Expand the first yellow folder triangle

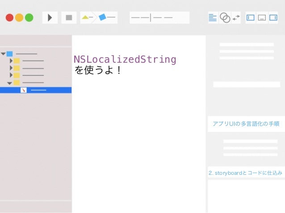(11, 61)
